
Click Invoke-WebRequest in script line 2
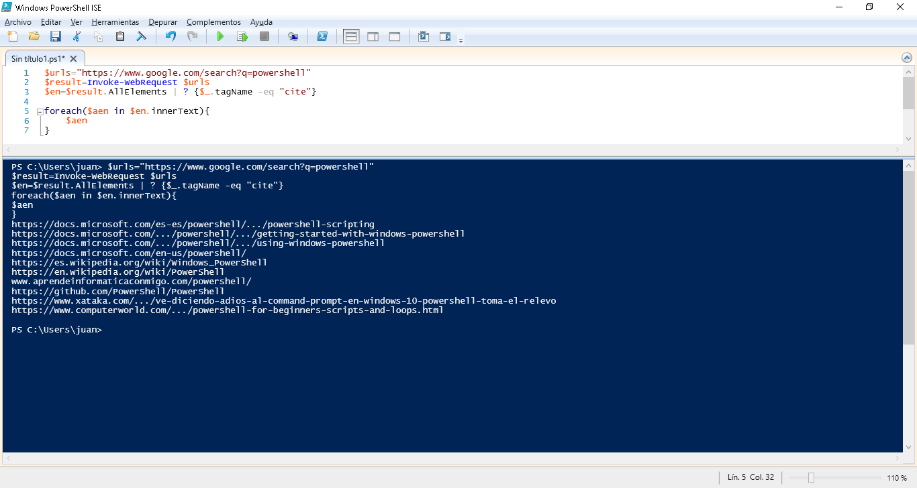coord(132,82)
